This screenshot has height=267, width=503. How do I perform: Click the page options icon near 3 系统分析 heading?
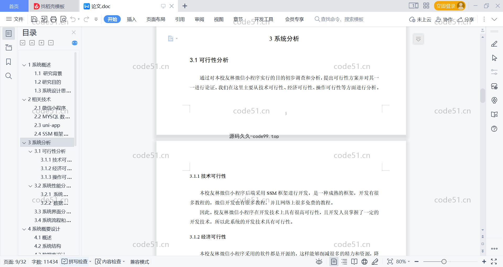(x=173, y=39)
